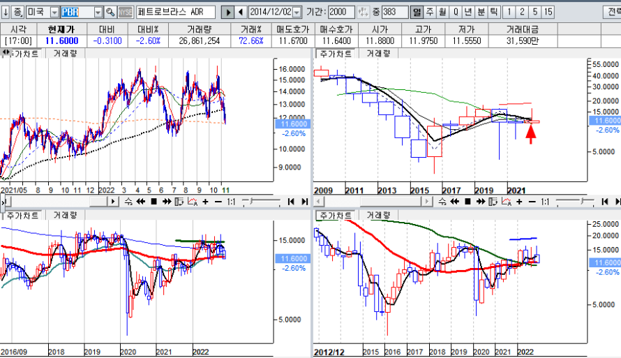Click the 1:1 reset scale icon, top-left chart
The height and width of the screenshot is (358, 621).
point(229,201)
